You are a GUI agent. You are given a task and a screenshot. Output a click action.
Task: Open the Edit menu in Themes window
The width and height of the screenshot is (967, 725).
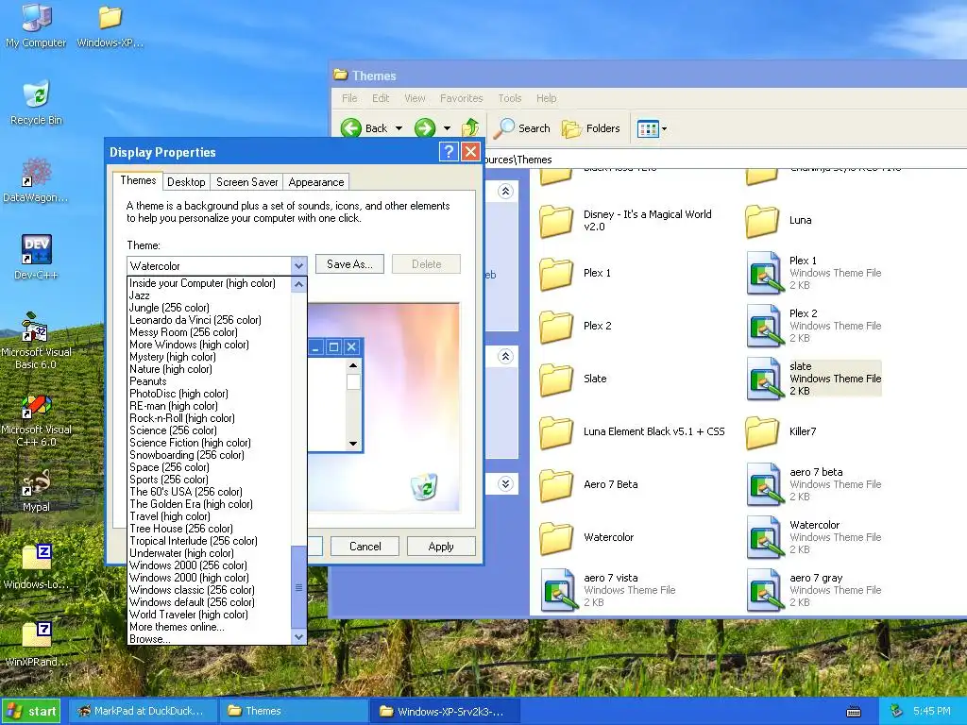tap(381, 98)
